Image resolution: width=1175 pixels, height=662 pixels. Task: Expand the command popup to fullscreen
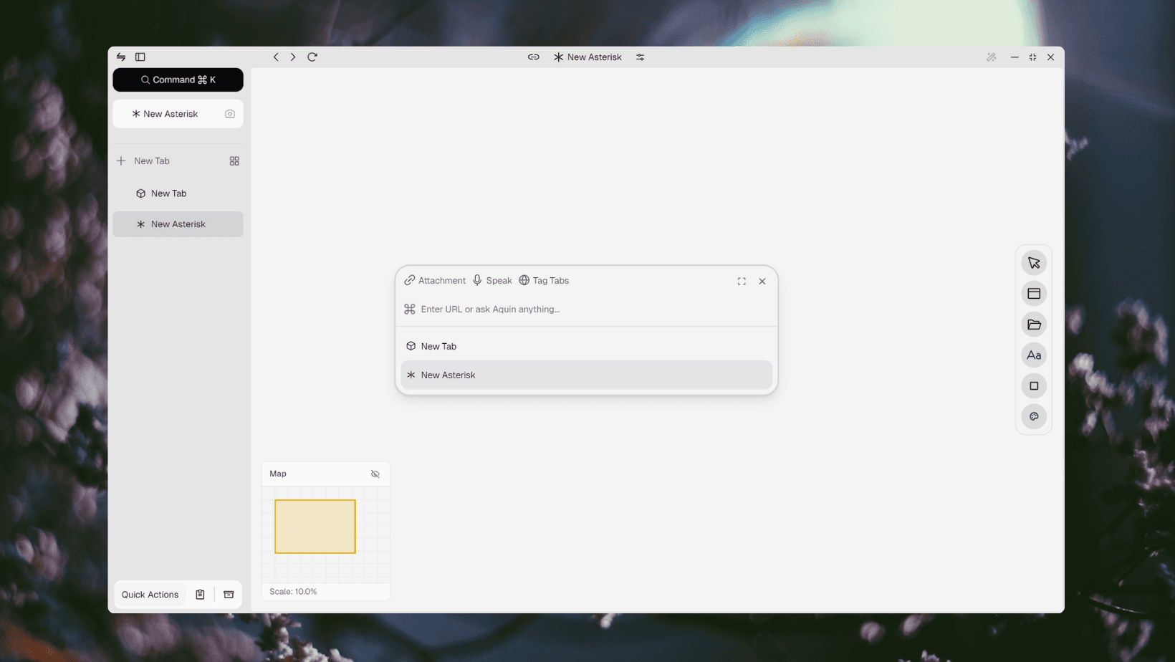(742, 282)
